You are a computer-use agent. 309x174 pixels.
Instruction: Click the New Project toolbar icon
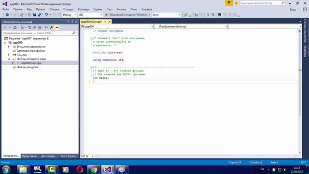(x=22, y=15)
